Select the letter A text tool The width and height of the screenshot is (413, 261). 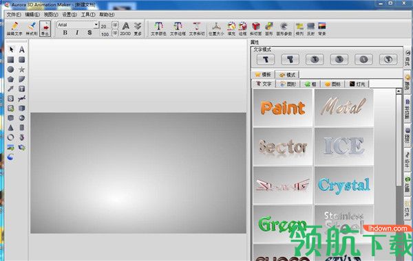[22, 49]
